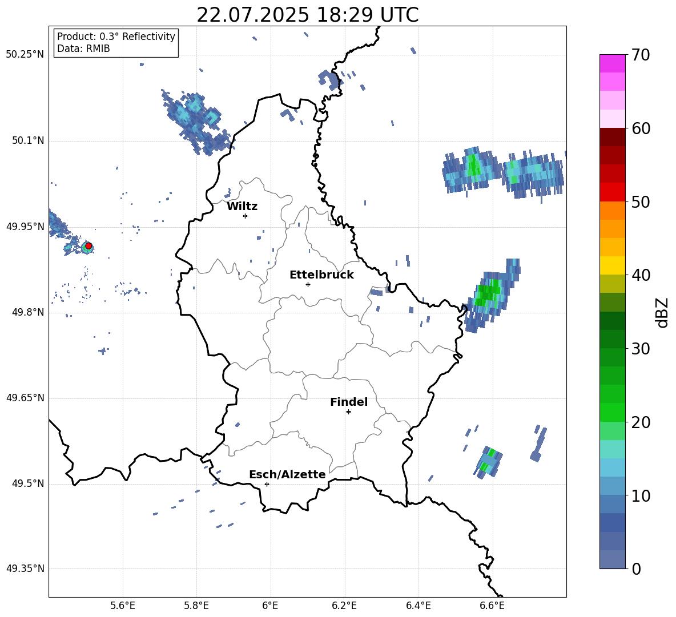
Task: Click the Esch/Alzette city label
Action: (x=287, y=475)
